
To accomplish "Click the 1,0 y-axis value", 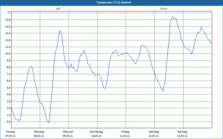I will point(8,115).
